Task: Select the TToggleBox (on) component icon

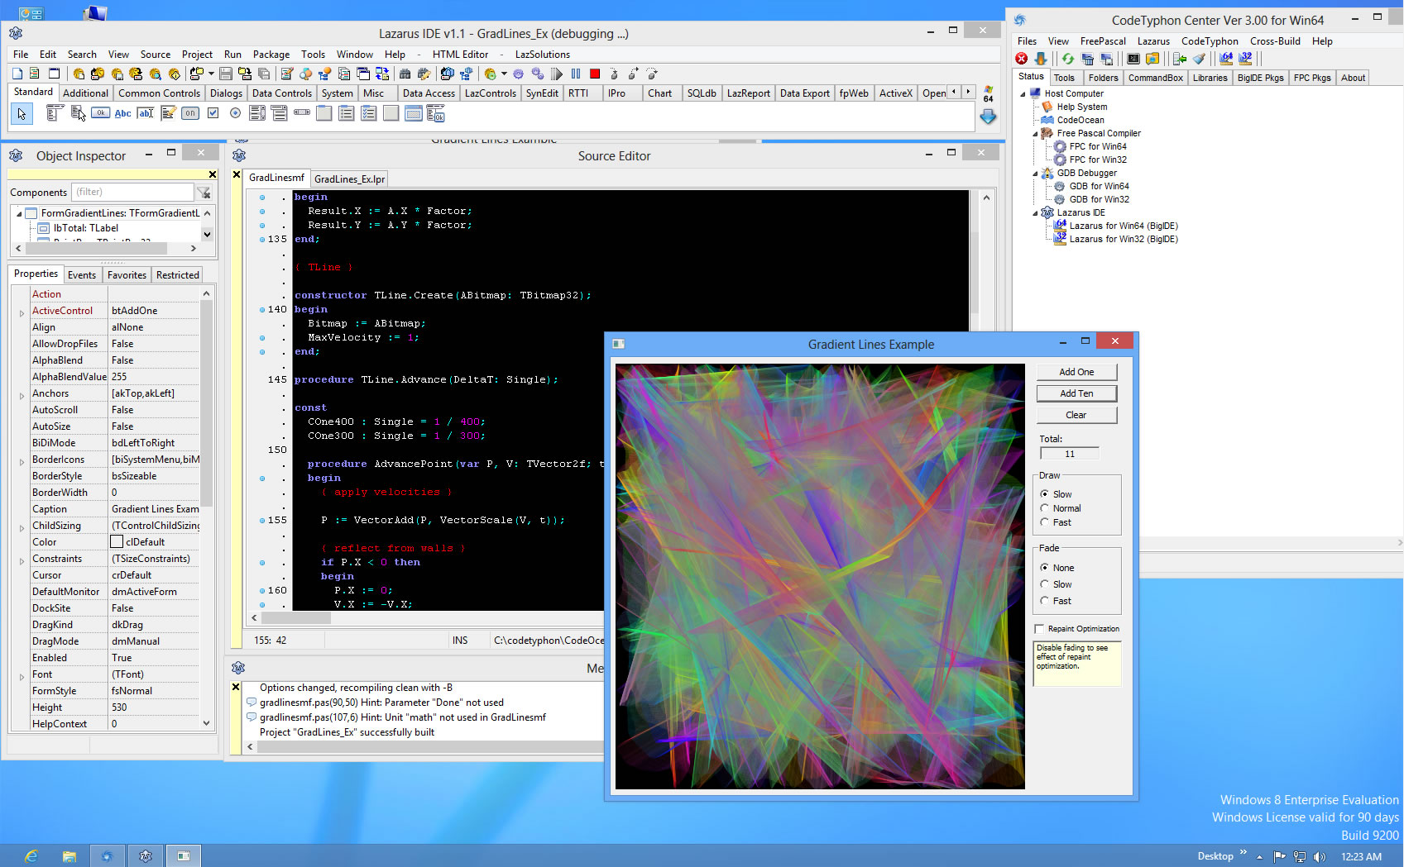Action: pyautogui.click(x=190, y=113)
